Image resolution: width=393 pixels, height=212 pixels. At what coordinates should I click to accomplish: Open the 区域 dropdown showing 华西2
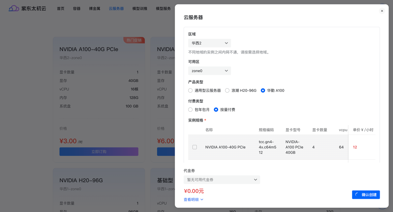coord(209,43)
